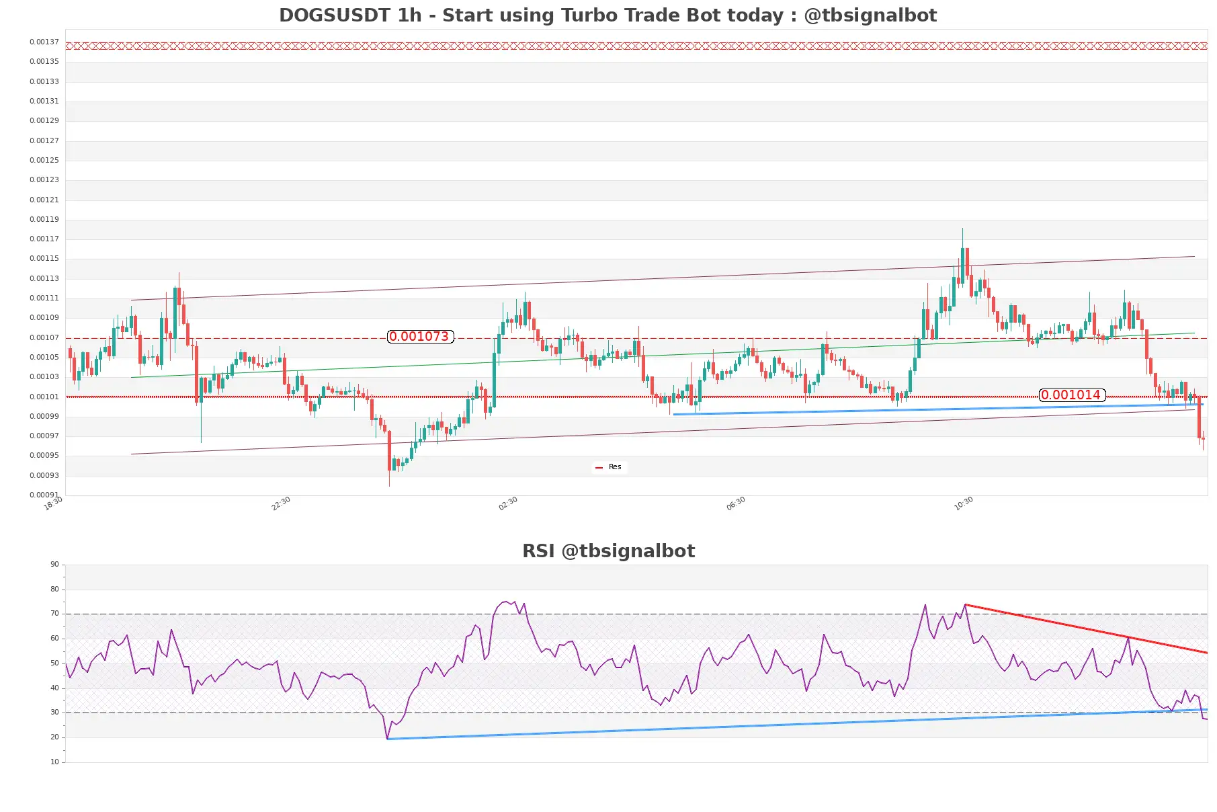Select the RSI axis value 40
This screenshot has height=812, width=1217.
coord(54,688)
